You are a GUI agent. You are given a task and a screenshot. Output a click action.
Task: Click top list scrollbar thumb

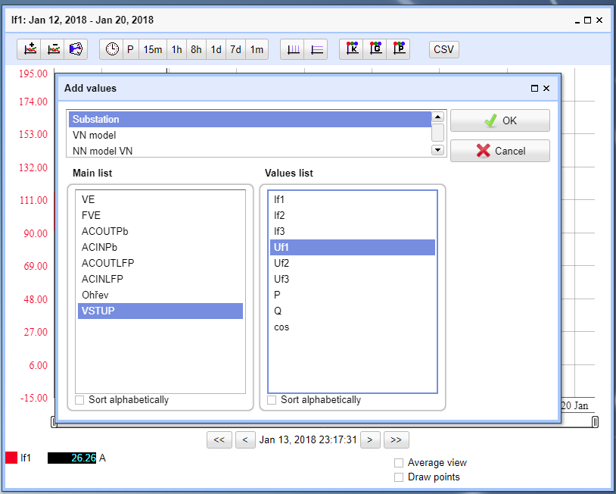tap(437, 133)
